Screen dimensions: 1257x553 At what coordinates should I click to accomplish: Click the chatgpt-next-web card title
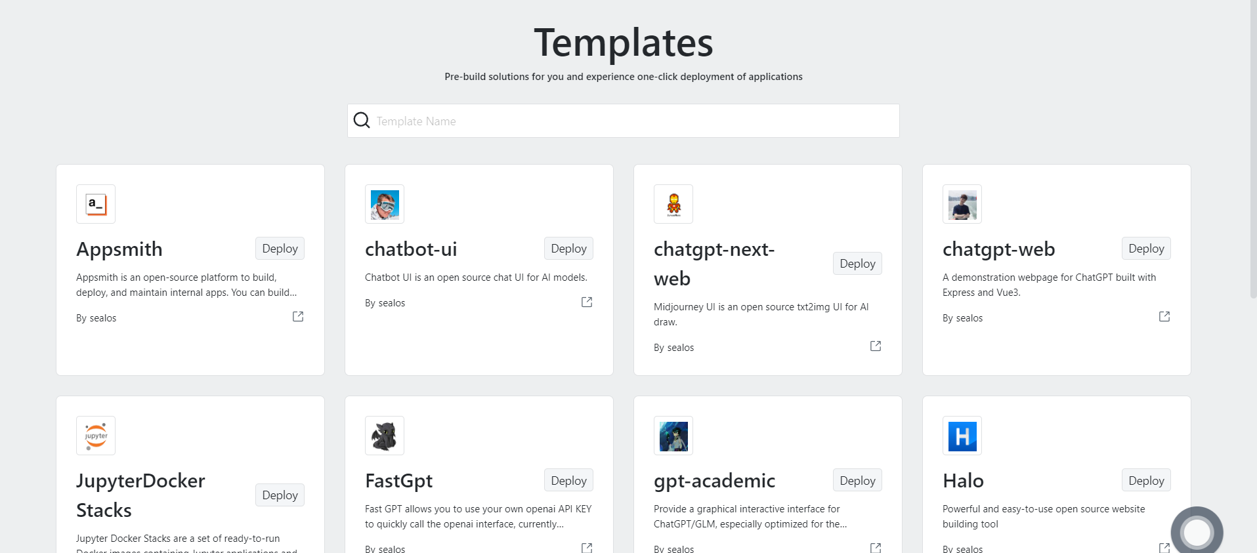click(714, 264)
